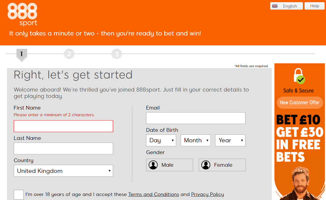Select registration step 2 circle

[69, 54]
